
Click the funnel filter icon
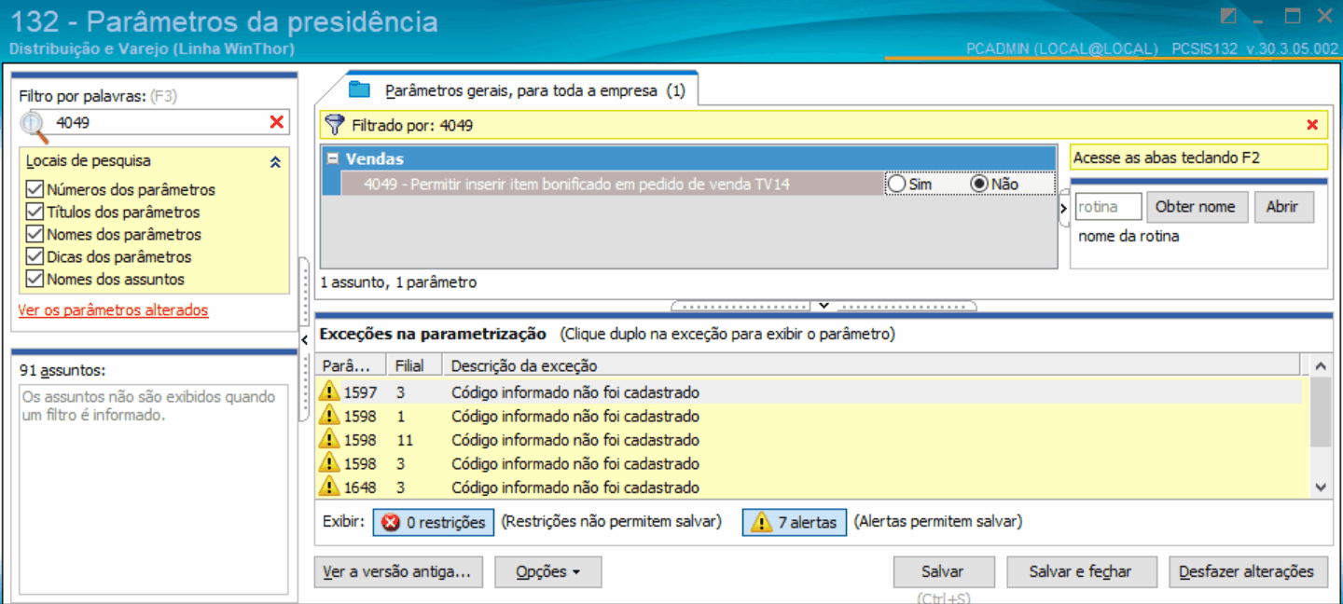point(335,124)
